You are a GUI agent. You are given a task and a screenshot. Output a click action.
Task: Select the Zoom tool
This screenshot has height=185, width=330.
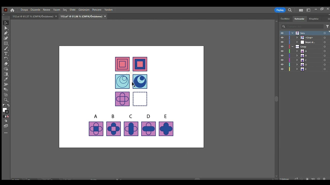coord(6,100)
